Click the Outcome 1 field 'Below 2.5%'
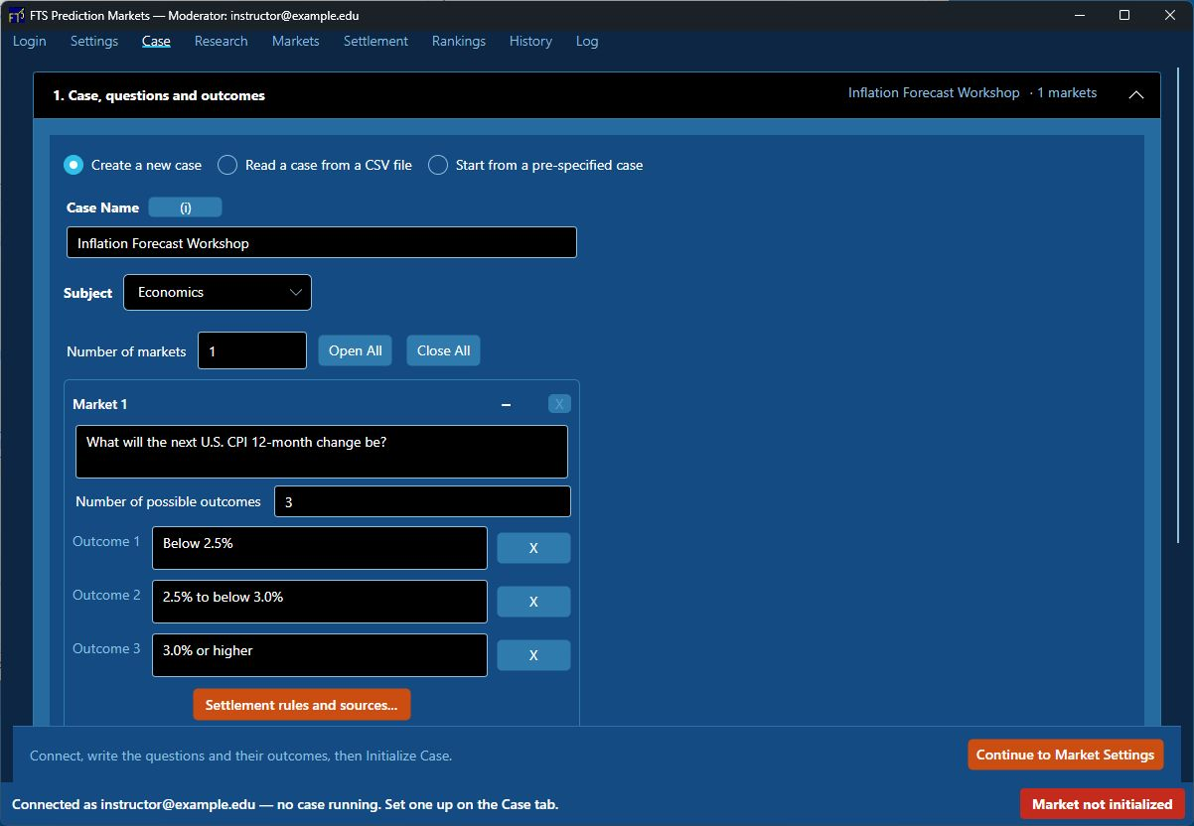The height and width of the screenshot is (826, 1194). pos(320,548)
